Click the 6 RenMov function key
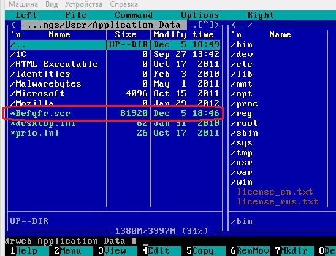 point(250,250)
